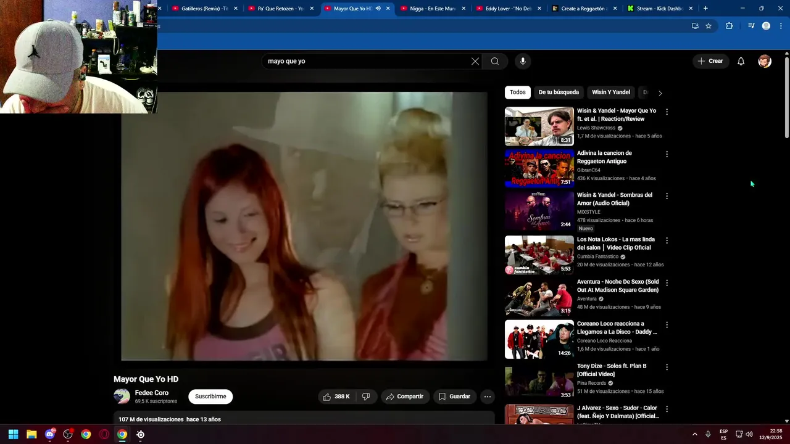790x444 pixels.
Task: Open options for Tony Dize Solos video
Action: (x=667, y=367)
